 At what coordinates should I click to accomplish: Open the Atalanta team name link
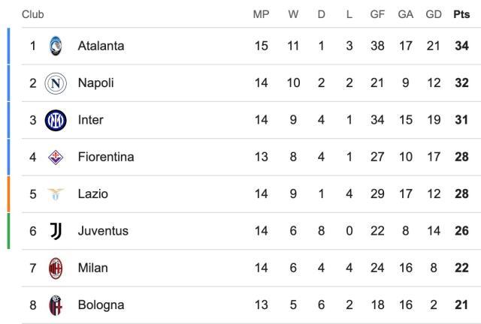point(101,46)
